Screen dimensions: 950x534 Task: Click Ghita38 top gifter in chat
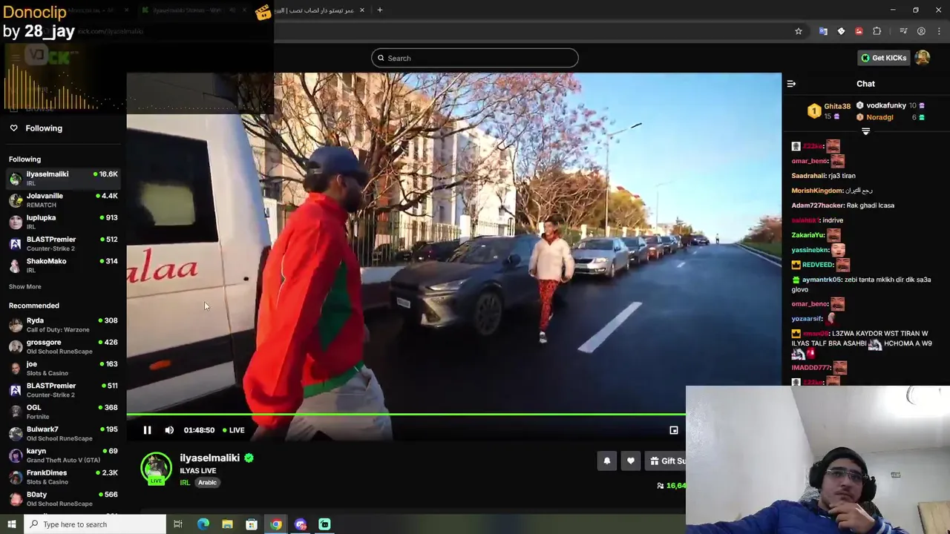[836, 106]
